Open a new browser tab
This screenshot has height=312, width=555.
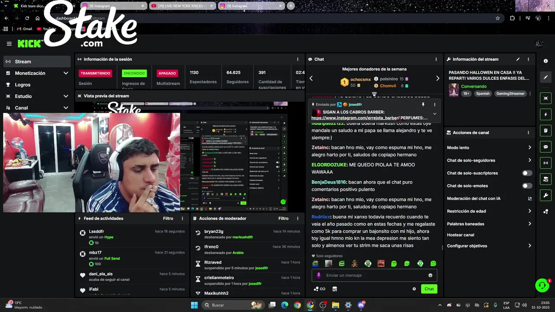291,6
